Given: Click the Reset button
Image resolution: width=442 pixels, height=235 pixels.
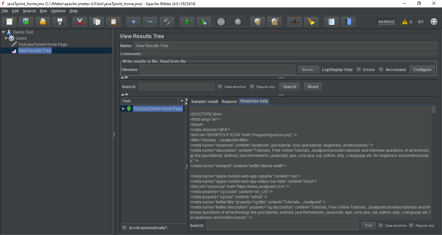Looking at the screenshot, I should (x=313, y=87).
